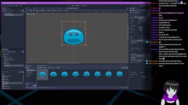The height and width of the screenshot is (105, 188).
Task: Select animation frame 0 thumbnail
Action: point(42,75)
